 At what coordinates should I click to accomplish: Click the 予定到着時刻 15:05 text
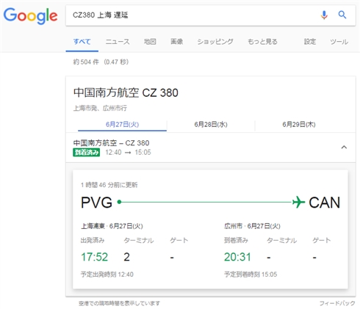tap(251, 275)
